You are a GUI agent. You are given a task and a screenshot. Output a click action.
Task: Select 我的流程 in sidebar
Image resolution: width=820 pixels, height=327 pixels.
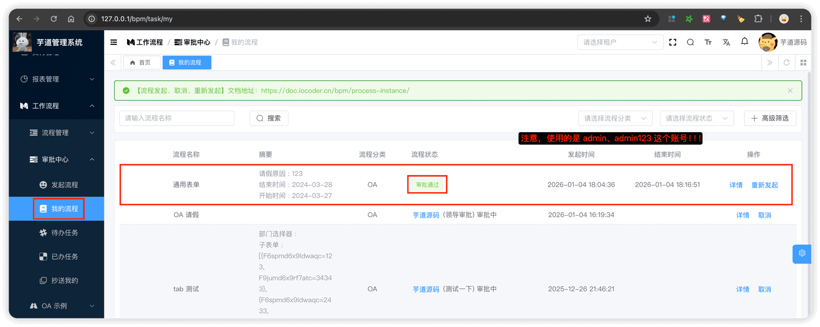pyautogui.click(x=57, y=209)
